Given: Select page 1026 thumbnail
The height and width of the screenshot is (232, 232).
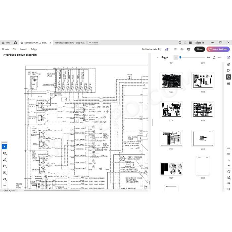Looking at the screenshot, I should [203, 109].
